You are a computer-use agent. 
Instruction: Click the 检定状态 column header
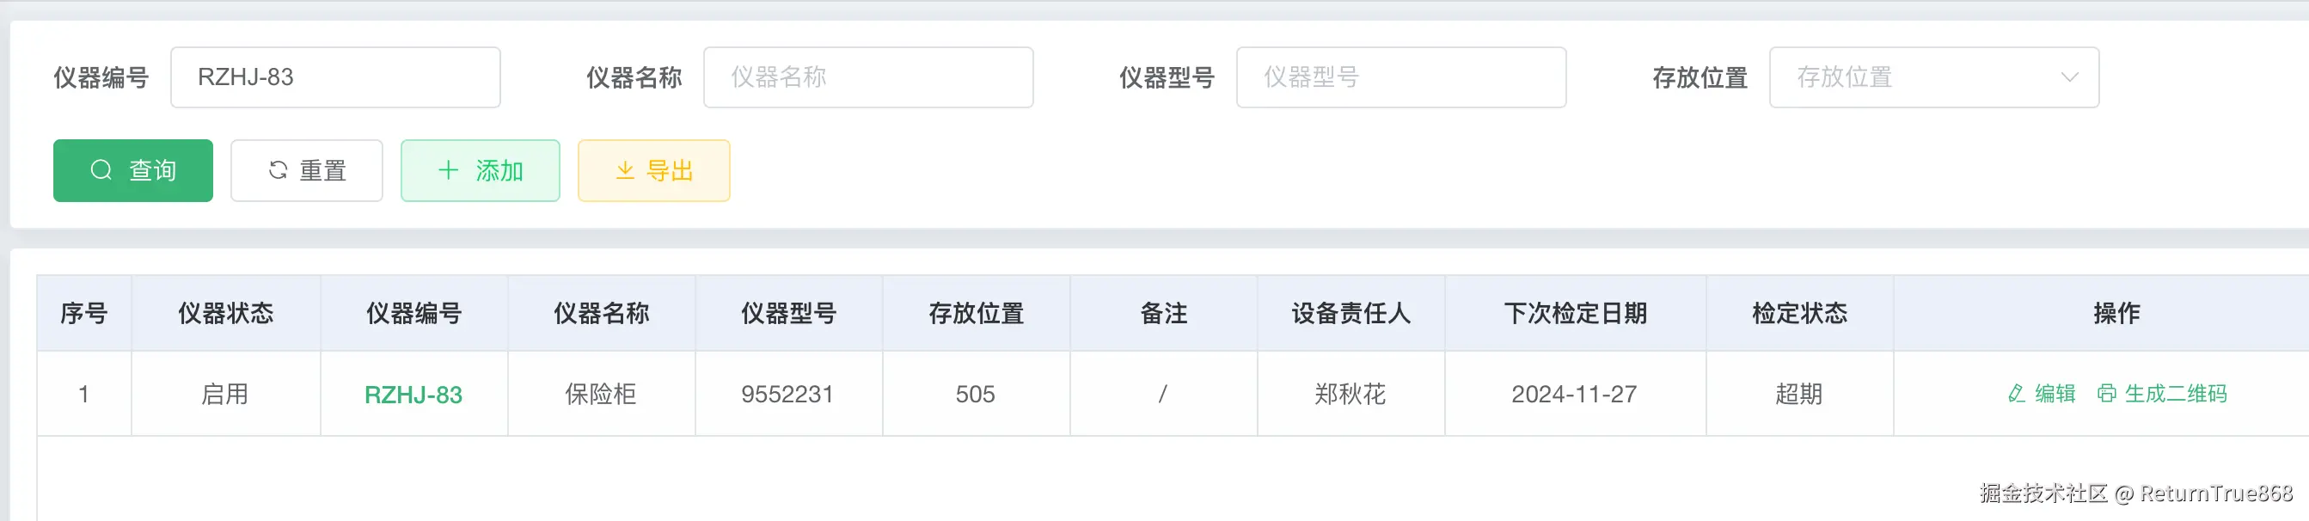1799,313
